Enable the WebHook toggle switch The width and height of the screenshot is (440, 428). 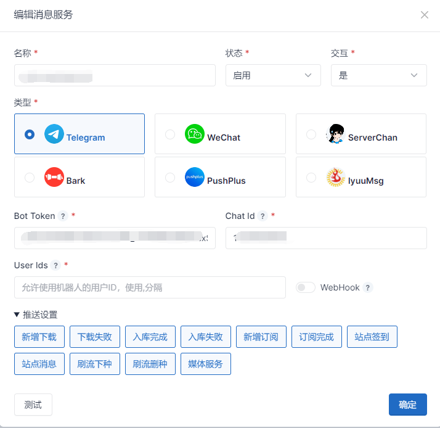(306, 287)
